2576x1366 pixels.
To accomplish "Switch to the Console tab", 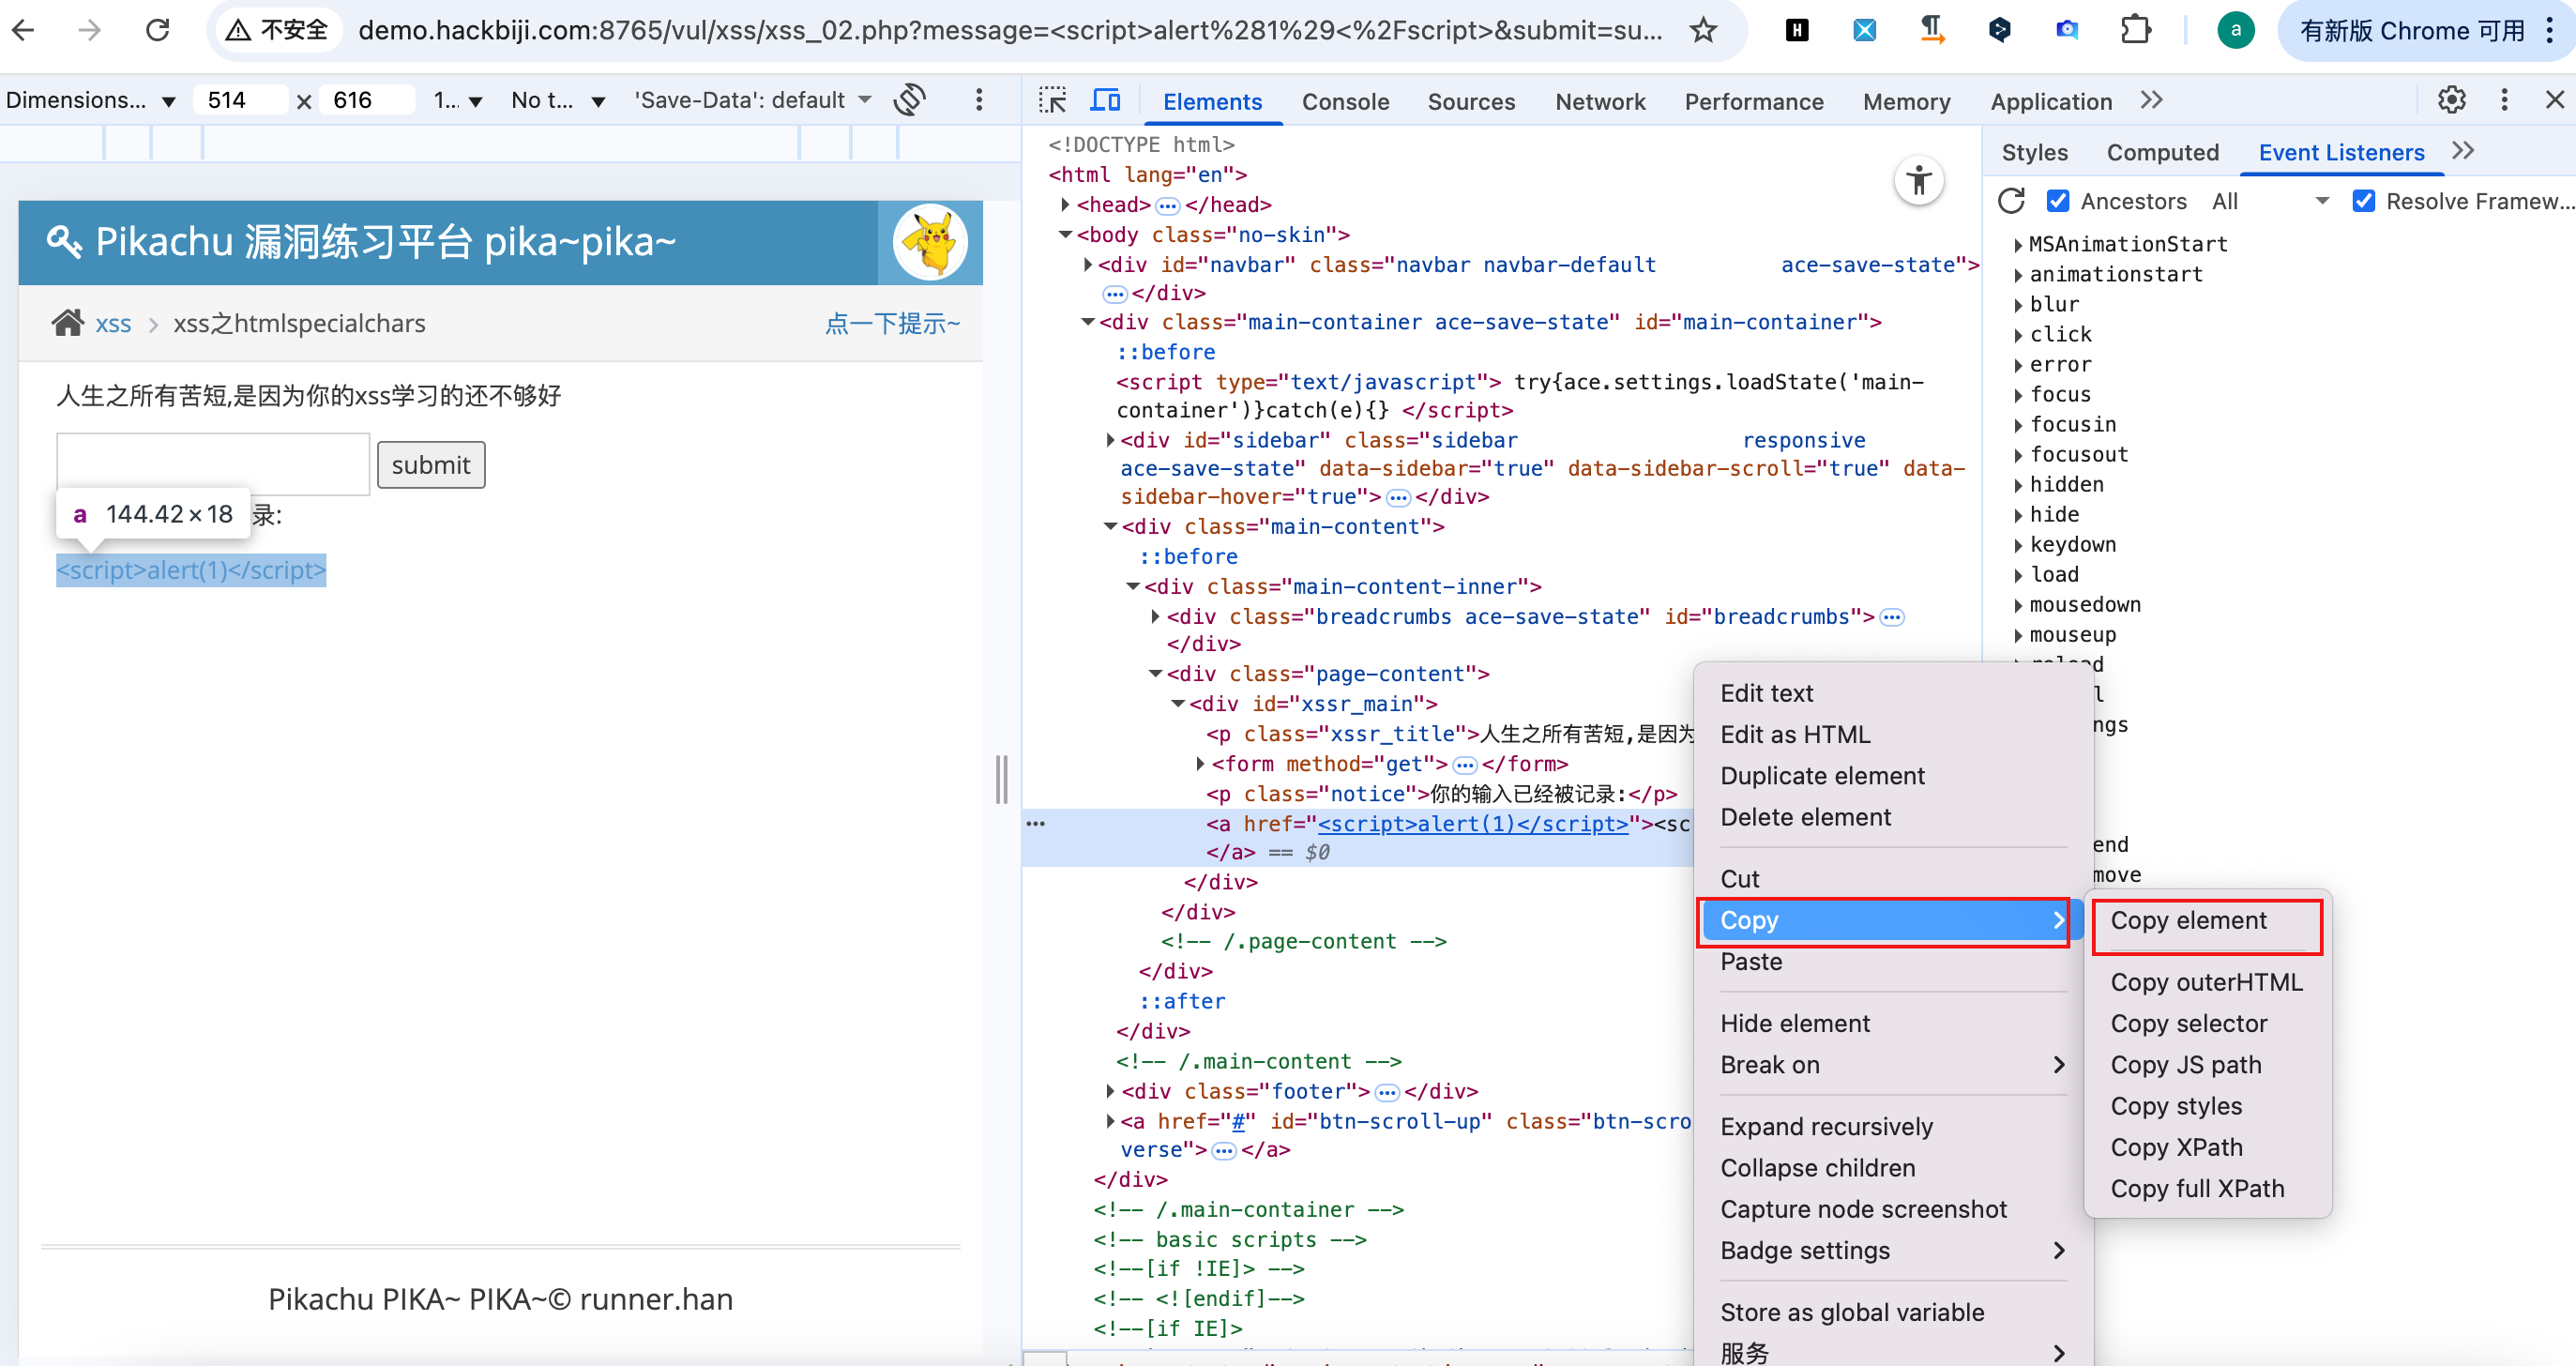I will [x=1345, y=102].
